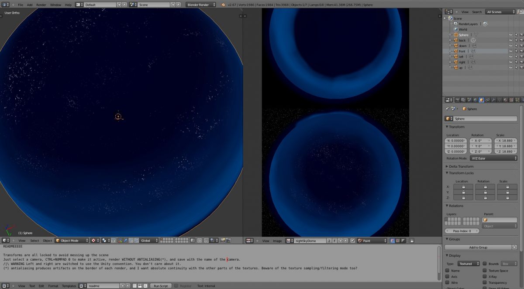
Task: Click the nightSkyDome image name field
Action: [x=310, y=241]
